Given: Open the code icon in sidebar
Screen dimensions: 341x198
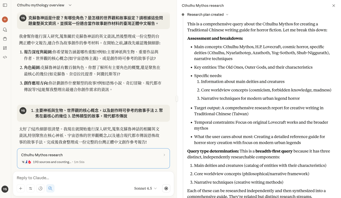Looking at the screenshot, I should tap(5, 57).
